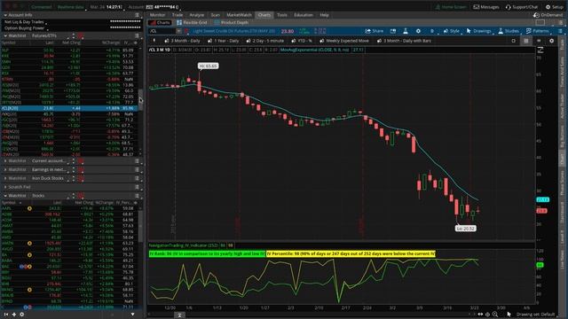Open the Trade tab
The height and width of the screenshot is (319, 568).
177,15
